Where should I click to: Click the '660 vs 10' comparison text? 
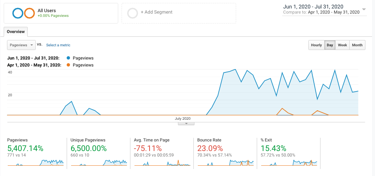(80, 155)
